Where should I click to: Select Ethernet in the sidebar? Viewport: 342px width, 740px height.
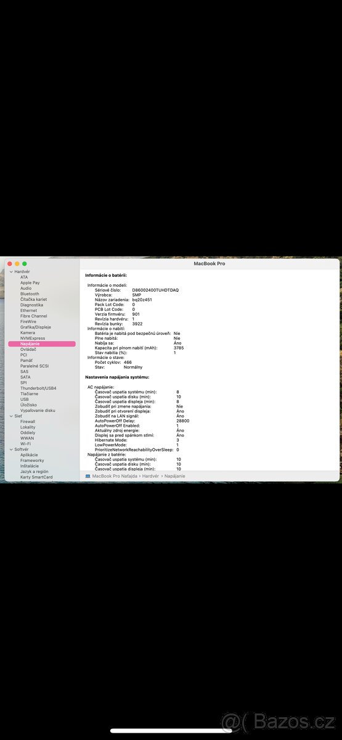tap(28, 311)
